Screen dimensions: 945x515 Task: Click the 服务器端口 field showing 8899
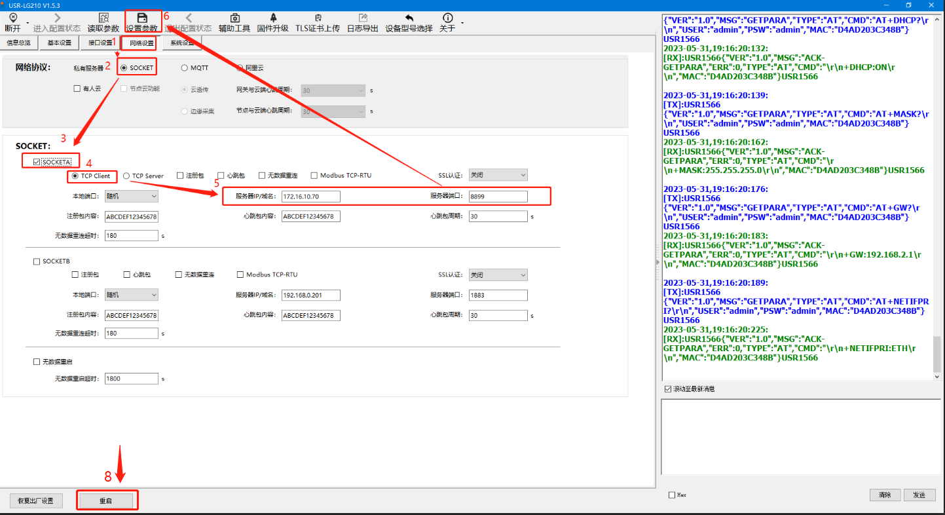tap(498, 197)
